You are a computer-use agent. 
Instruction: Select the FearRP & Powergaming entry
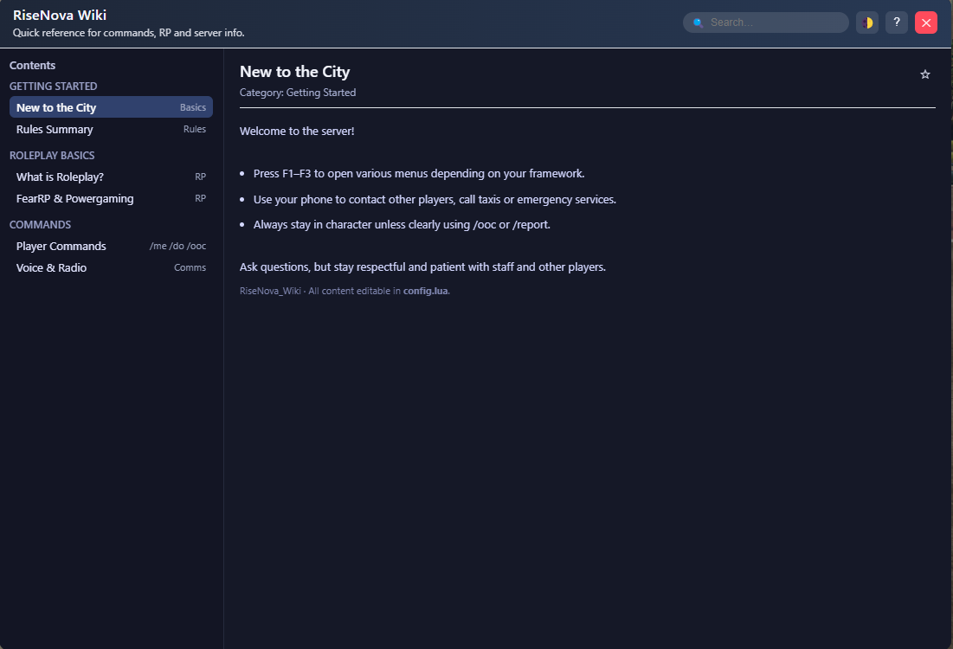pyautogui.click(x=74, y=197)
